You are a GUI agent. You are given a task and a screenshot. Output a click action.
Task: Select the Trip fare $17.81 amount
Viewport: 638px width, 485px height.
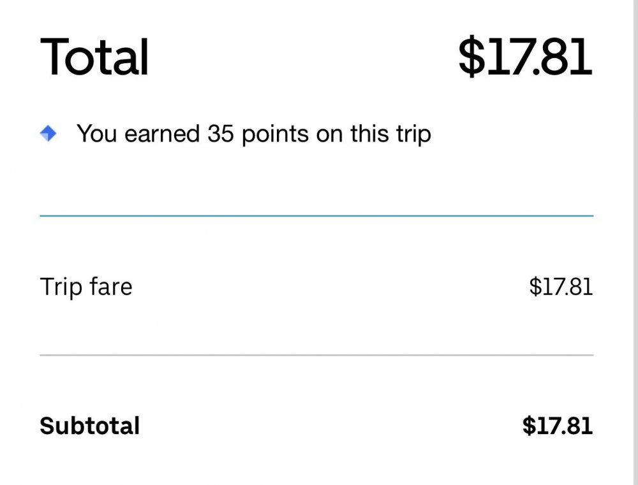pyautogui.click(x=561, y=287)
